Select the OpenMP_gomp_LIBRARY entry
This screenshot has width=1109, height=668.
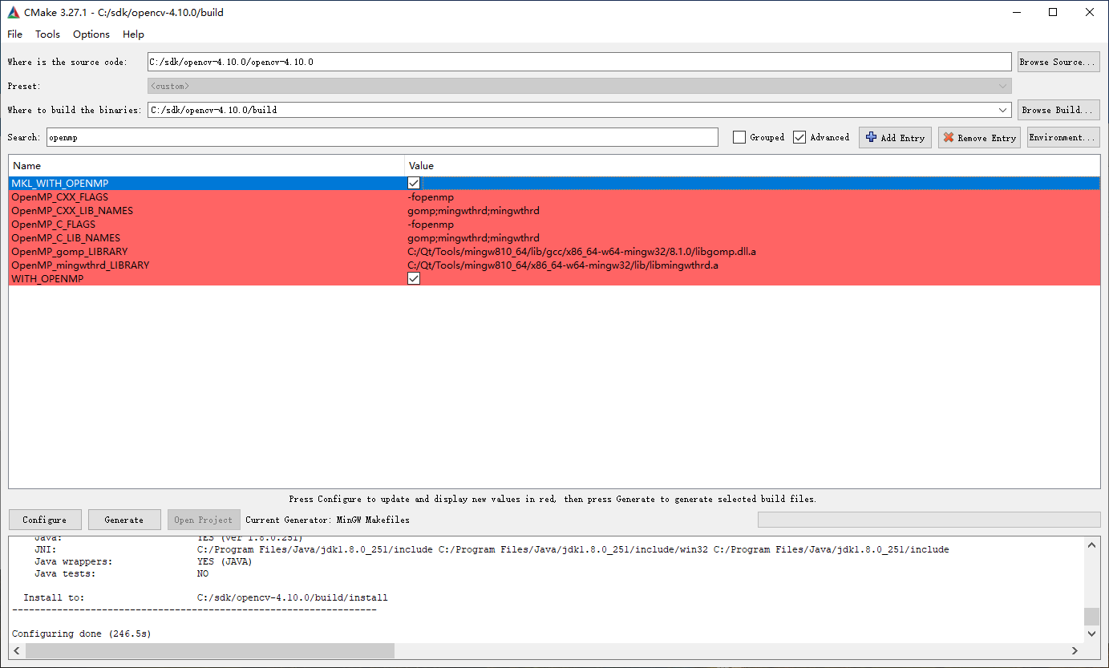tap(69, 251)
